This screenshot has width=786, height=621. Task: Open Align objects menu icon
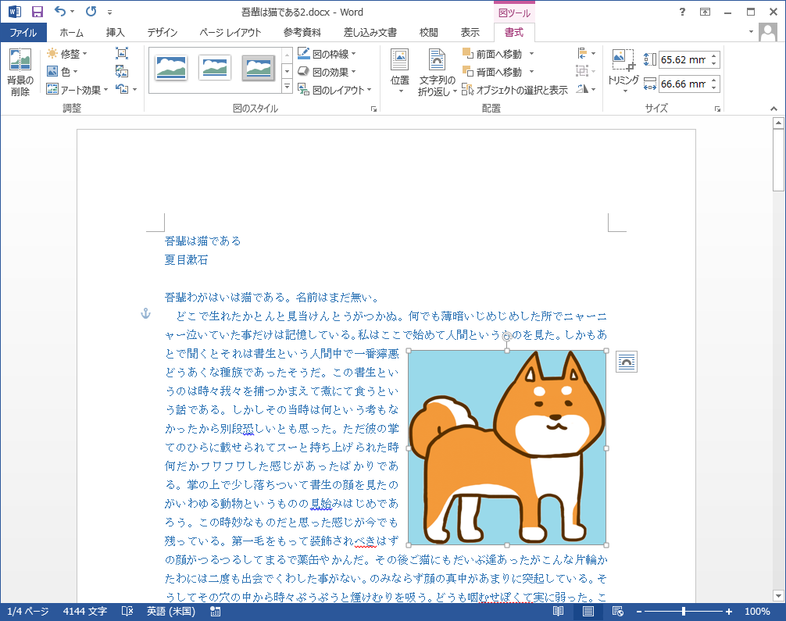[x=586, y=53]
